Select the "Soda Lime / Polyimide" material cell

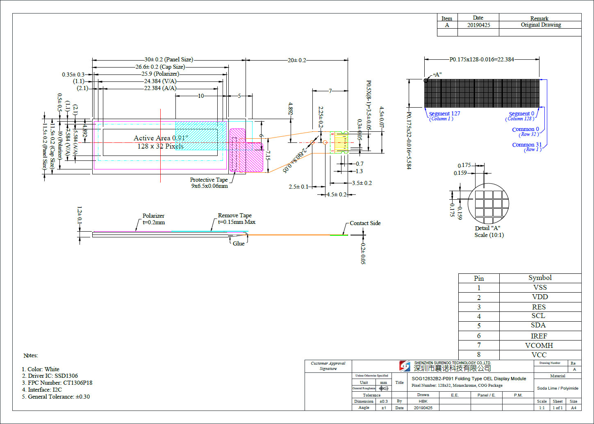click(558, 388)
